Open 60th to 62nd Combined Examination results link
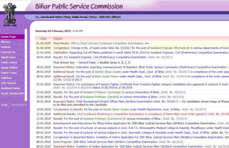Viewport: 229px width, 148px height. [107, 43]
